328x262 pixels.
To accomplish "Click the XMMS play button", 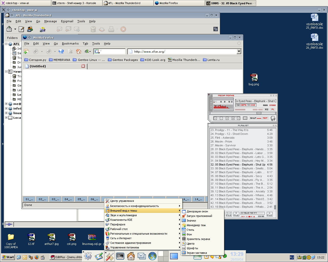I will [221, 118].
